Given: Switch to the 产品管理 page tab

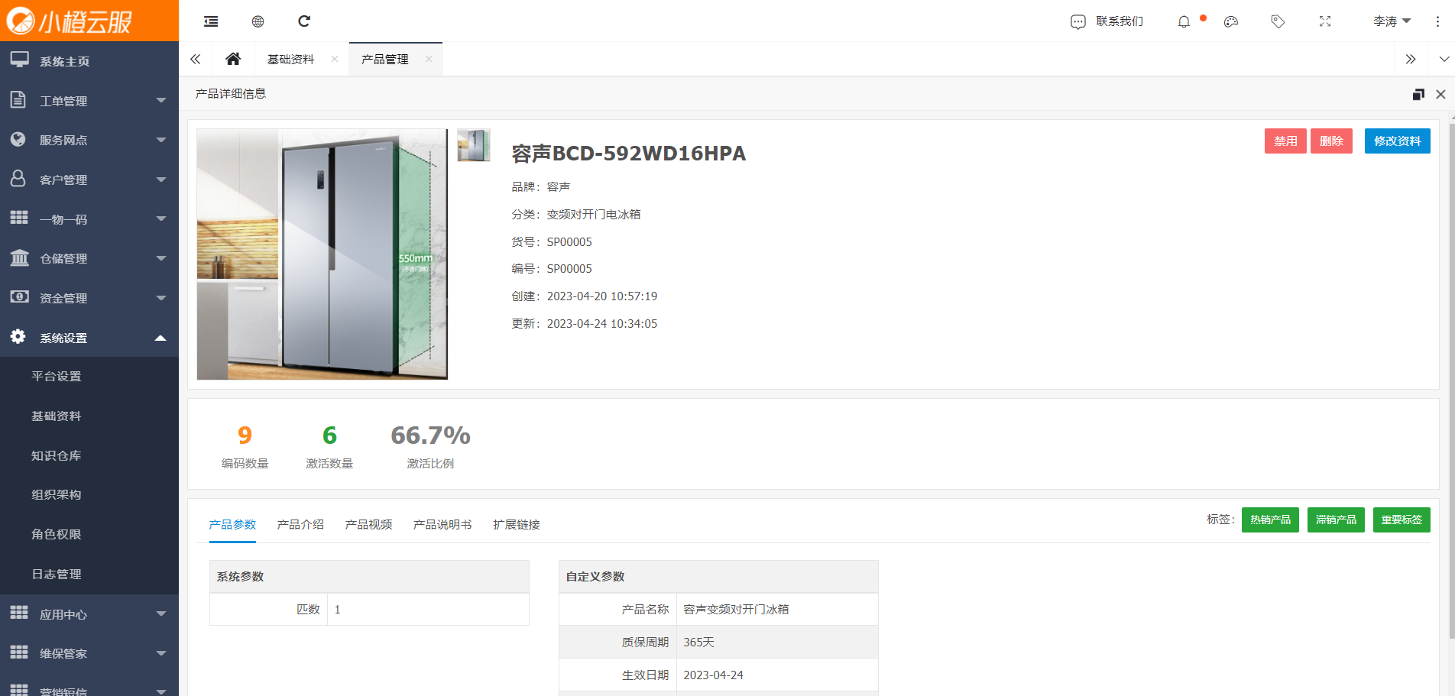Looking at the screenshot, I should [x=384, y=59].
